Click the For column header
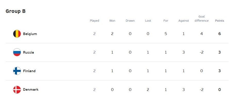The width and height of the screenshot is (233, 108). coord(166,21)
